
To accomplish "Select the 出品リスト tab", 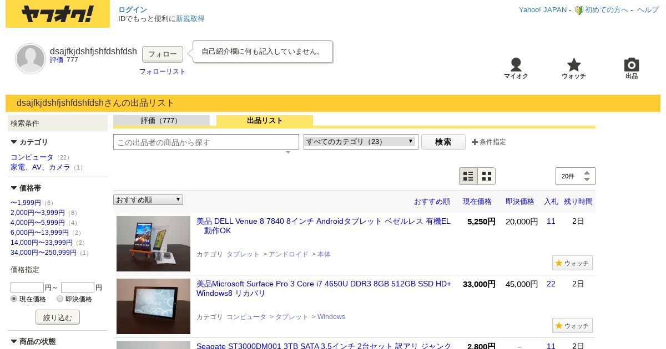I will pyautogui.click(x=265, y=121).
